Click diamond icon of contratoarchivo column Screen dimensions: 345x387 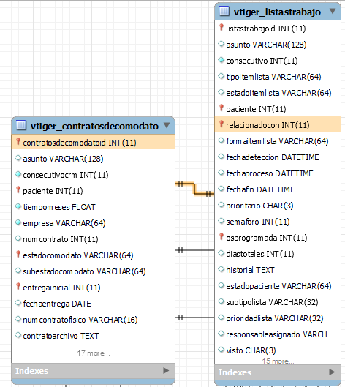coord(18,335)
